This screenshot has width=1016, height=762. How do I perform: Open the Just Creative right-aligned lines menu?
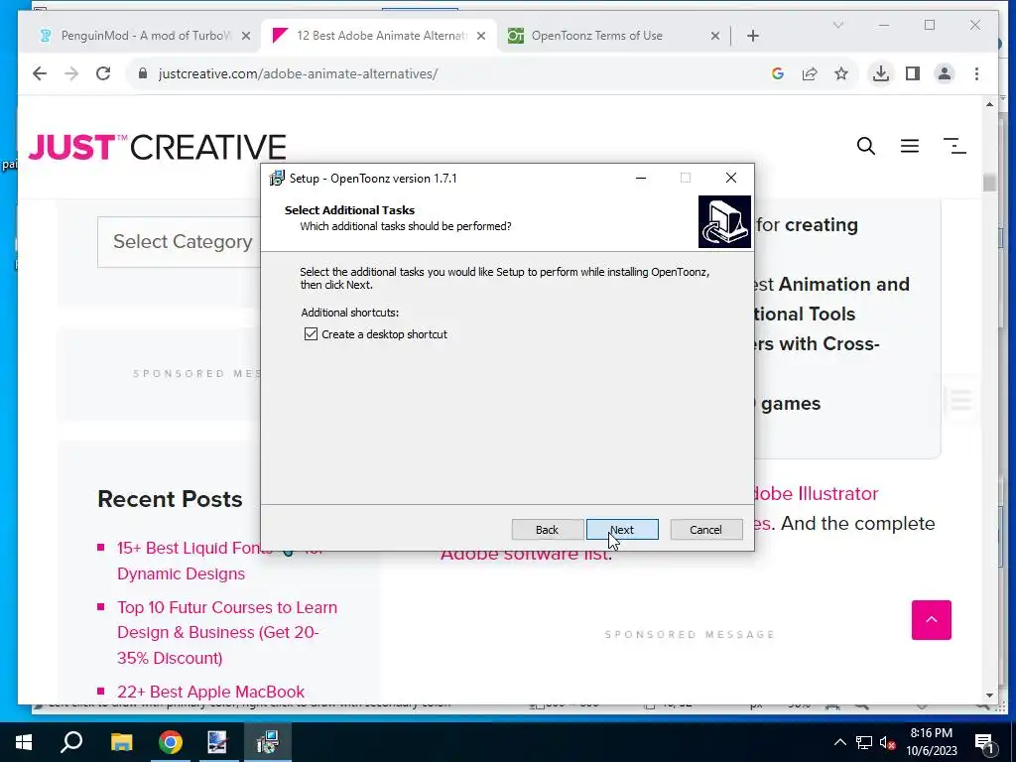click(954, 147)
